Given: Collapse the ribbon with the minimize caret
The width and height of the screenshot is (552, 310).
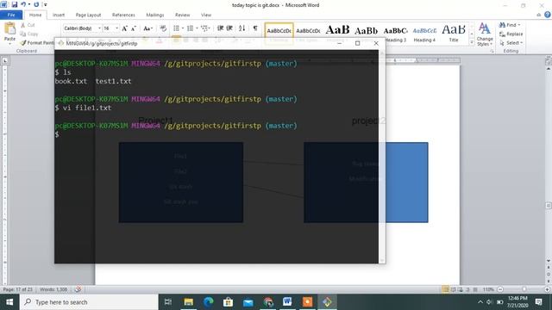Looking at the screenshot, I should pyautogui.click(x=538, y=15).
